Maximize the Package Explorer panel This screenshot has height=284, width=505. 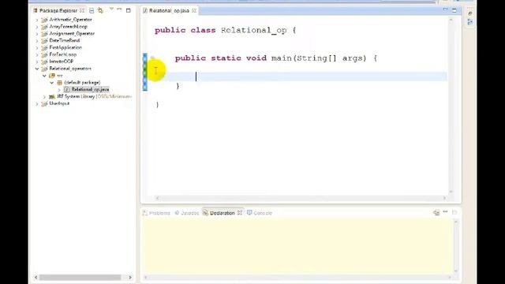click(128, 10)
